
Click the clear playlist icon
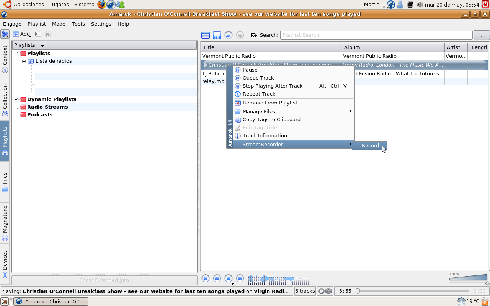click(x=206, y=35)
